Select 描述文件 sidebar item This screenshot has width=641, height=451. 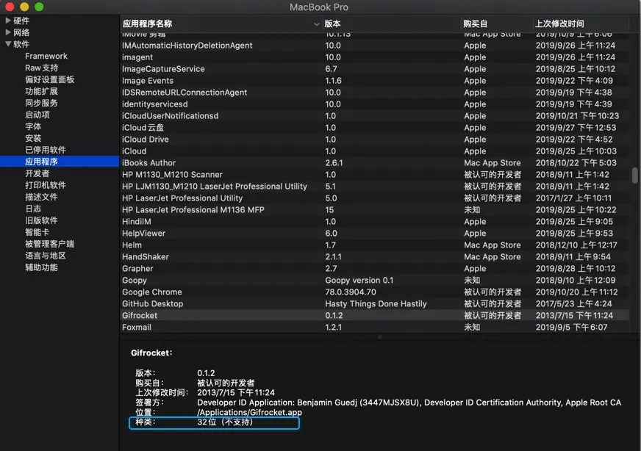point(41,197)
